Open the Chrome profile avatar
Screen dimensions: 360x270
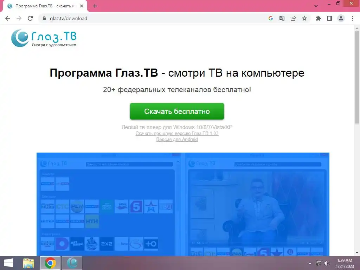341,18
